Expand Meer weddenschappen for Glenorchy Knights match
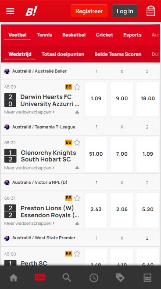 pos(29,168)
